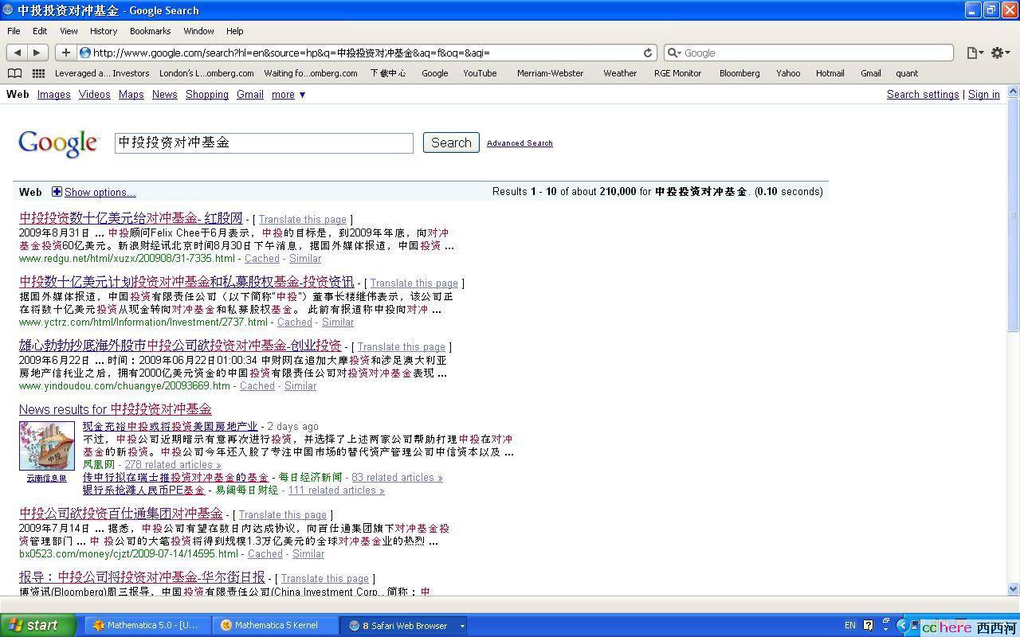The image size is (1020, 637).
Task: Open the File menu
Action: (14, 31)
